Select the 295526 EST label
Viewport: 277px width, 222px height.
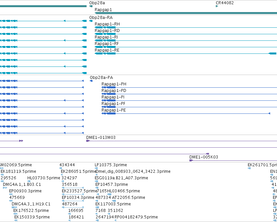(8, 178)
